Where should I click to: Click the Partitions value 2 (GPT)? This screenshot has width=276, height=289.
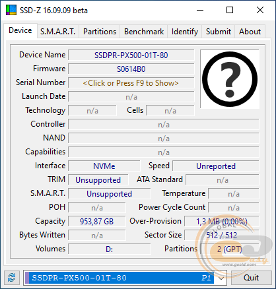[x=230, y=249]
